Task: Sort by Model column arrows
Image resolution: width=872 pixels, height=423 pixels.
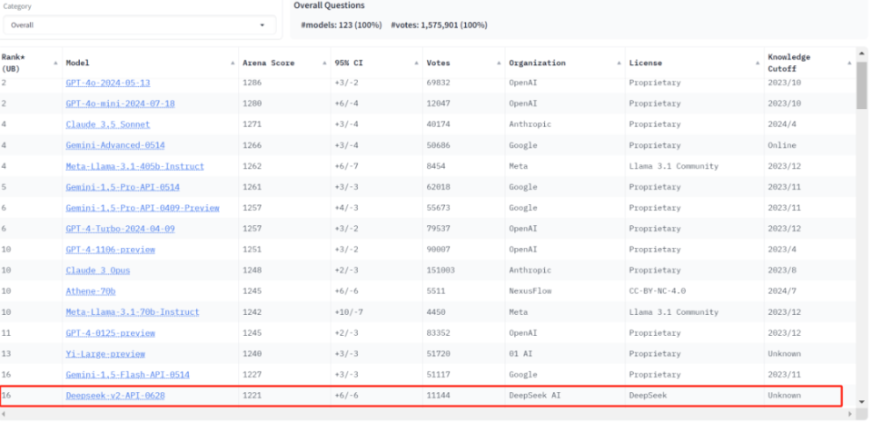Action: (233, 63)
